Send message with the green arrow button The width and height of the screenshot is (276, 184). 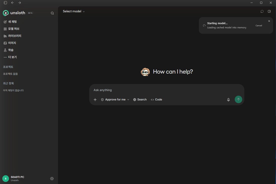[238, 99]
